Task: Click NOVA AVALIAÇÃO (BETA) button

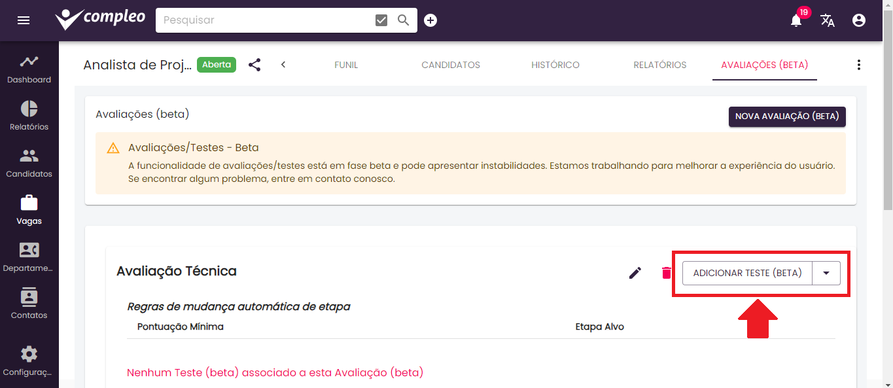Action: 787,116
